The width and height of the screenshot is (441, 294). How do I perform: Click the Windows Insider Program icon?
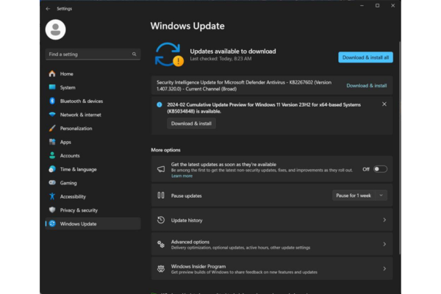(161, 269)
